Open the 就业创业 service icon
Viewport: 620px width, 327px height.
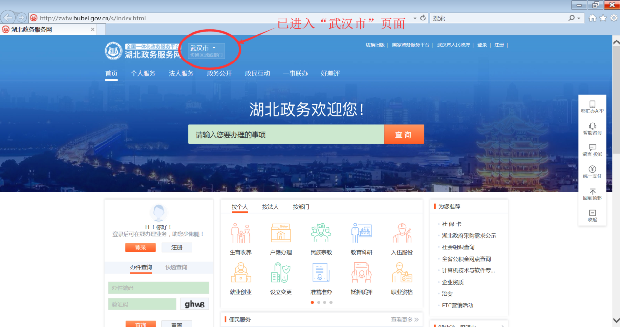pos(240,273)
